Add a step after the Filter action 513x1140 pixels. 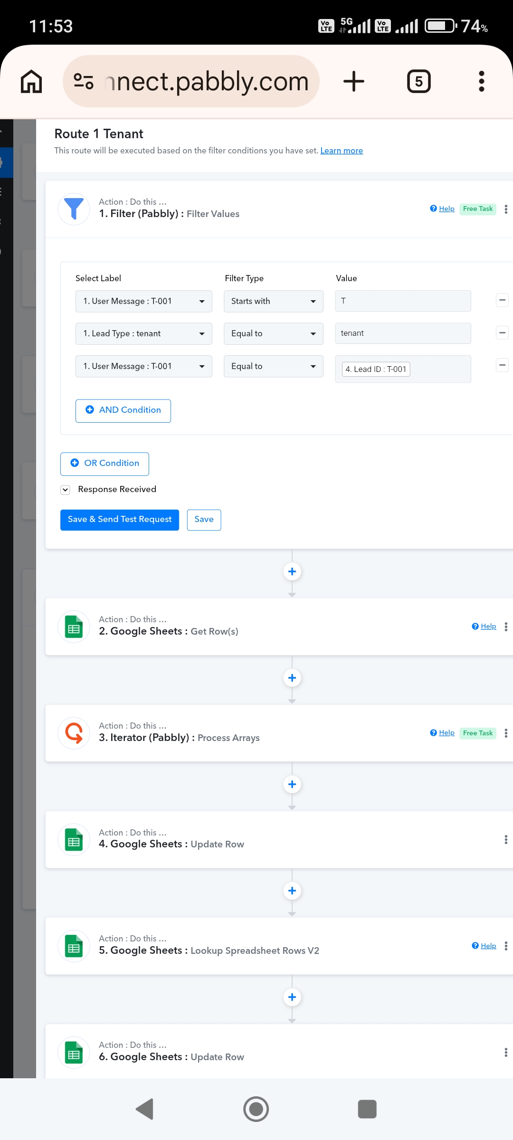pos(292,571)
